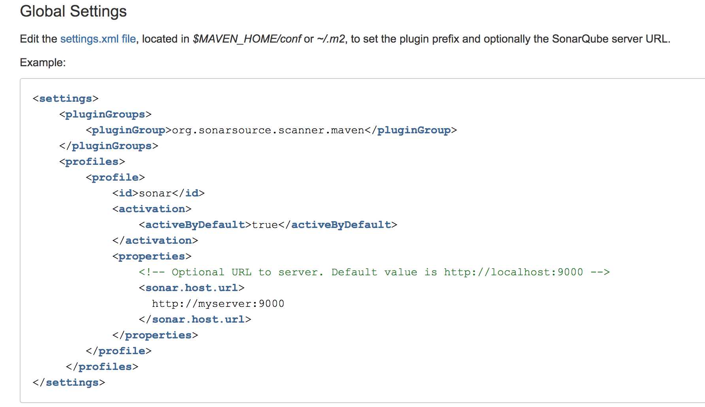705x407 pixels.
Task: Click org.sonarsource.scanner.maven text
Action: click(x=268, y=130)
